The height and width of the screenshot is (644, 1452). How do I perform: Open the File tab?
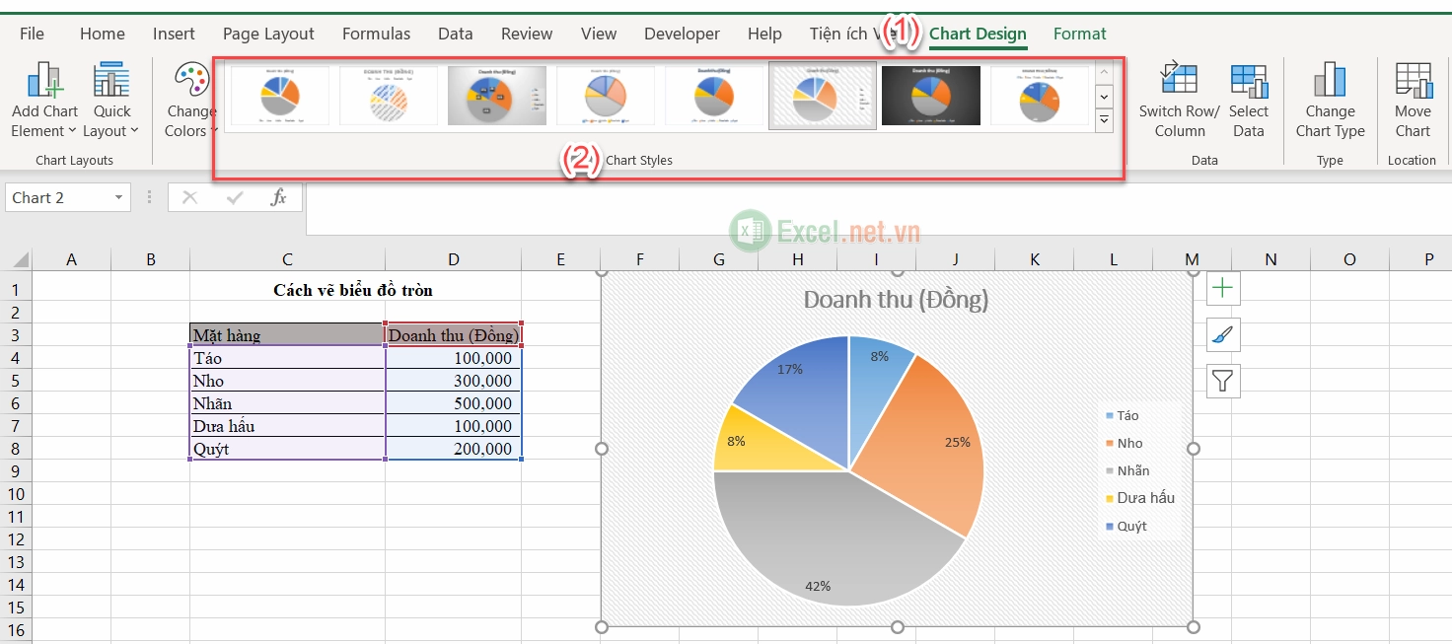tap(32, 34)
